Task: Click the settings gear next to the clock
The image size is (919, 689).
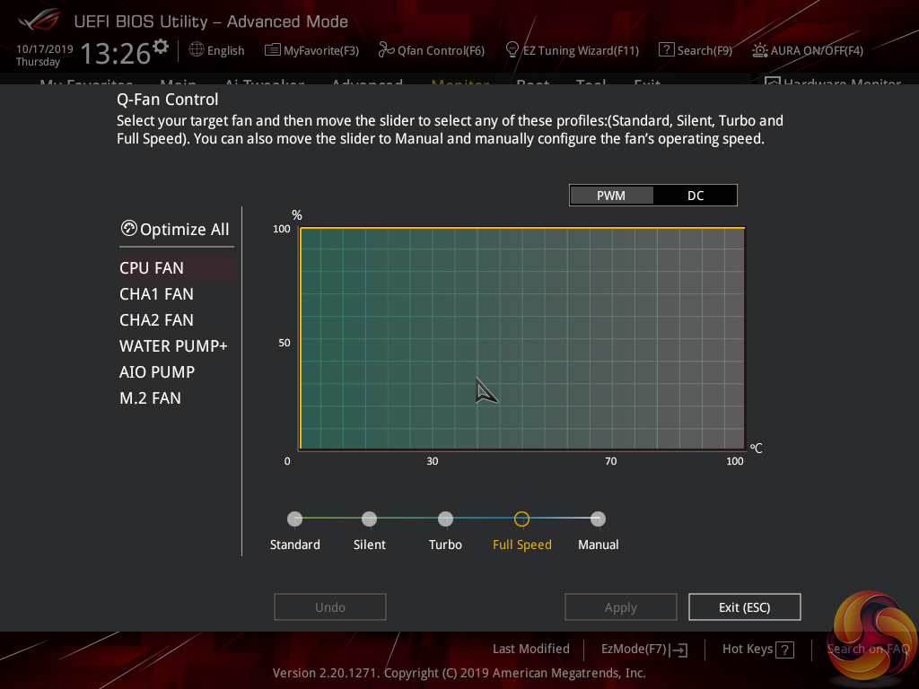Action: 161,46
